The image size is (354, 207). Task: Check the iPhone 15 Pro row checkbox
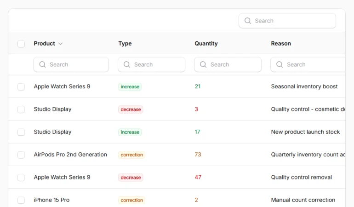coord(21,200)
